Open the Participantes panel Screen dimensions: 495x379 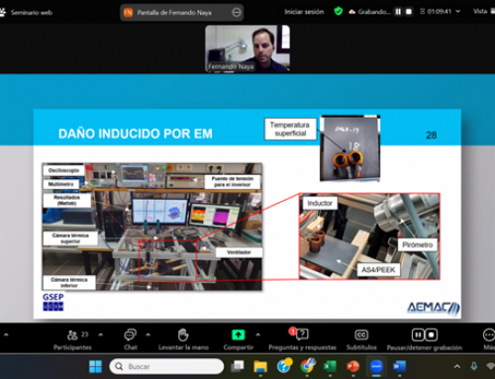pyautogui.click(x=72, y=339)
